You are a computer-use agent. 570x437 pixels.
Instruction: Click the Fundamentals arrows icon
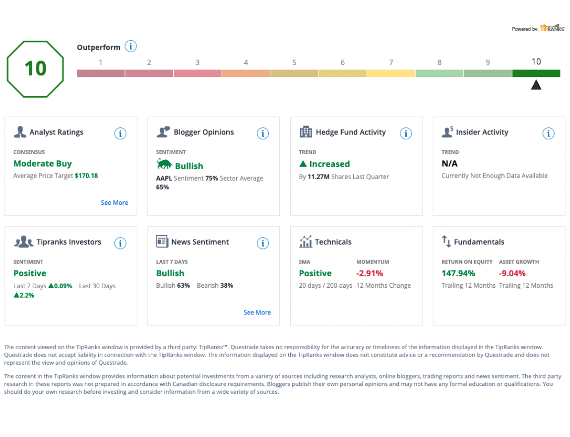pos(446,242)
